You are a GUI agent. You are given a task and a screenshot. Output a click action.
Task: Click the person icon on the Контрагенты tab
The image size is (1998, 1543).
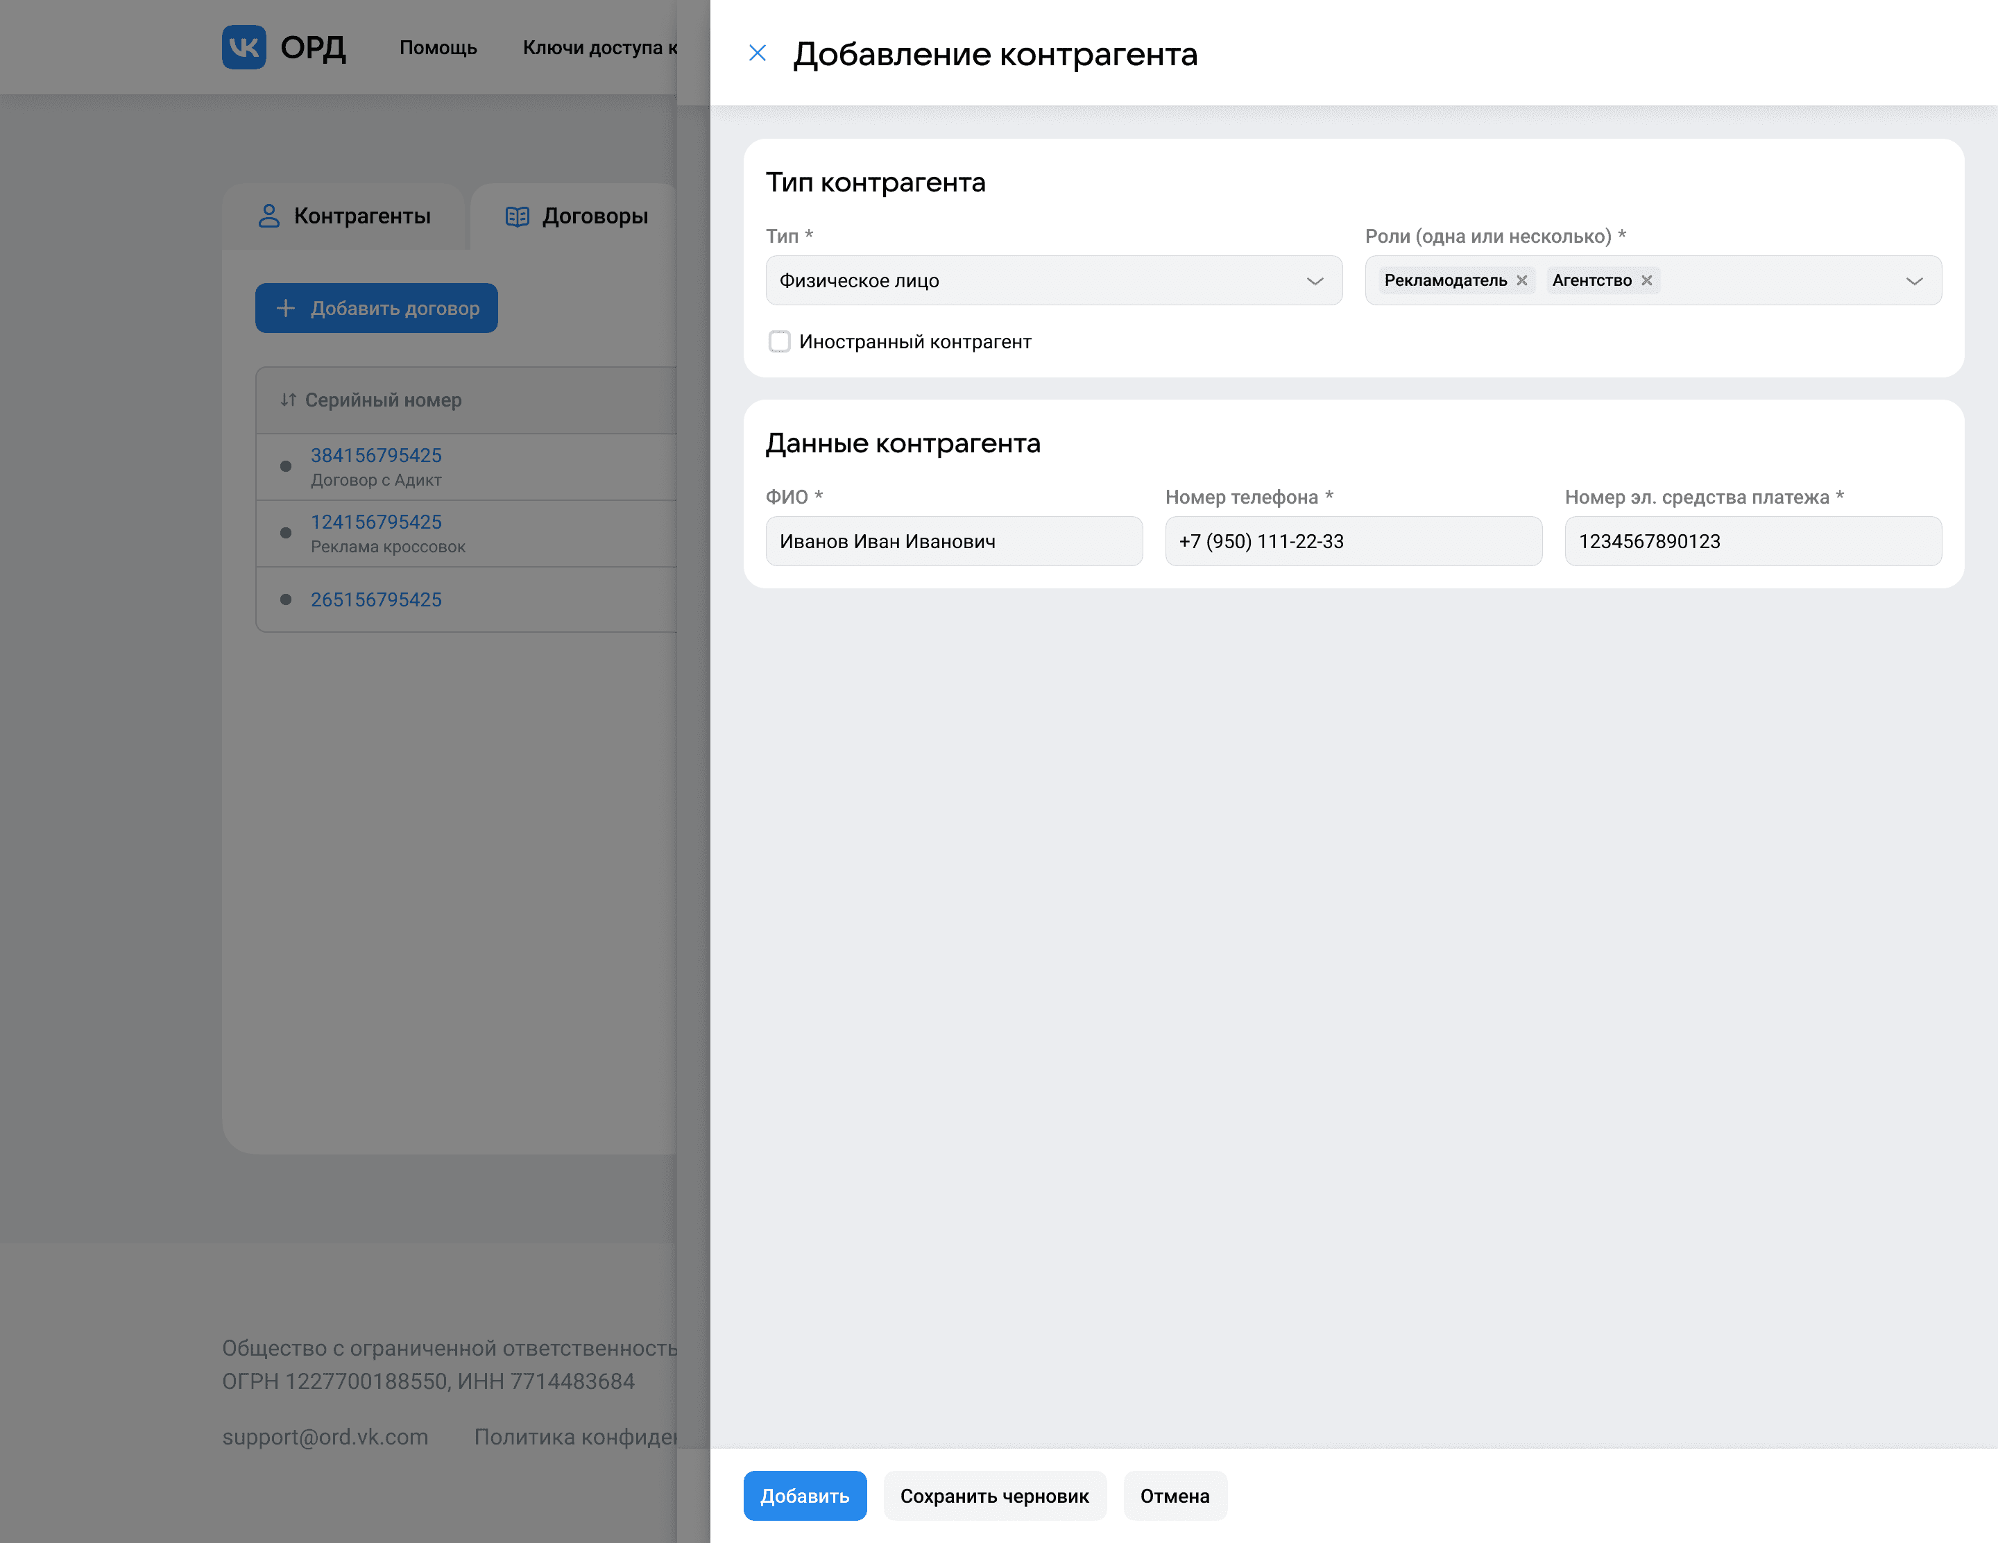(269, 216)
